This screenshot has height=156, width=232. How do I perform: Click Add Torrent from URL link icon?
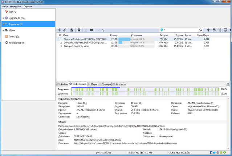tap(65, 30)
